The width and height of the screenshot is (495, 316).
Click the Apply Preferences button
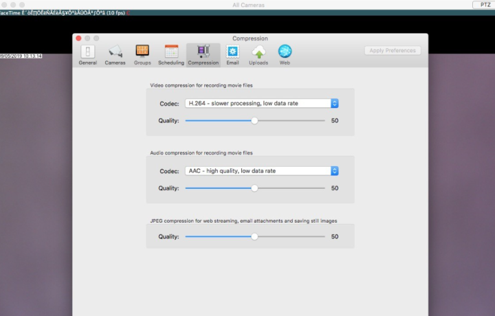(x=393, y=50)
